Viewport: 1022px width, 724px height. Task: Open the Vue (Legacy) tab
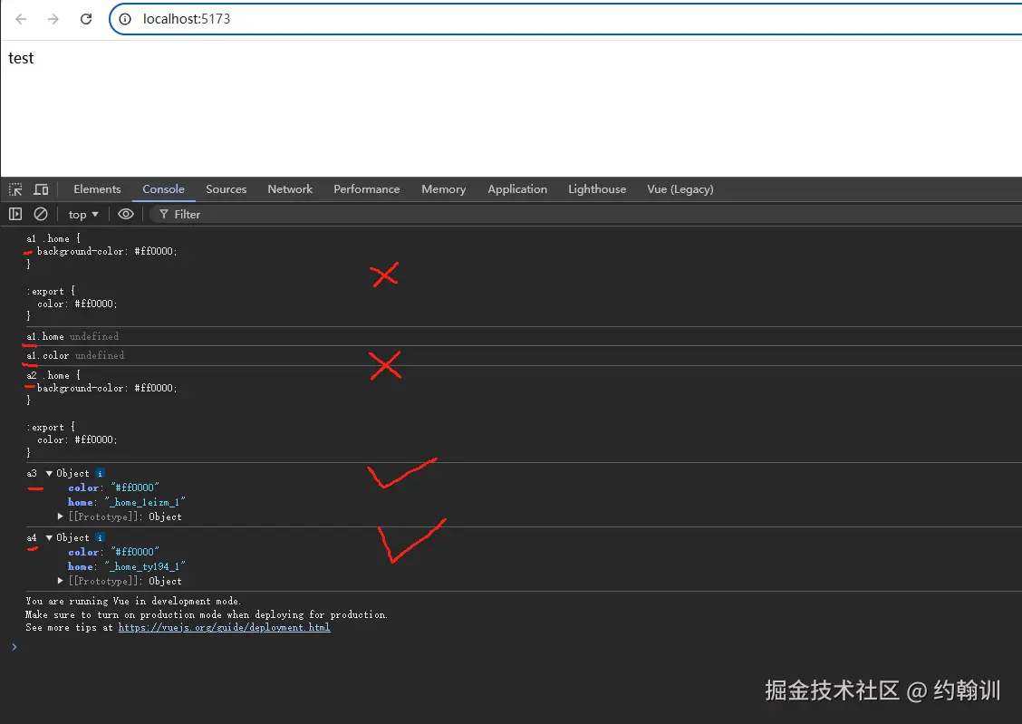680,189
